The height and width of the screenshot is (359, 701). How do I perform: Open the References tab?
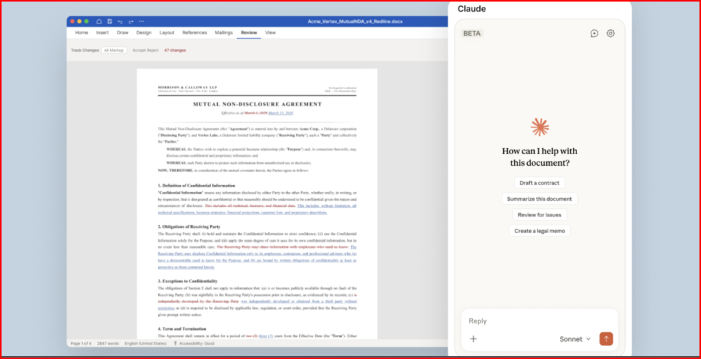click(194, 32)
